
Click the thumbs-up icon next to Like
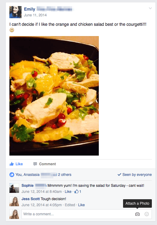12,164
